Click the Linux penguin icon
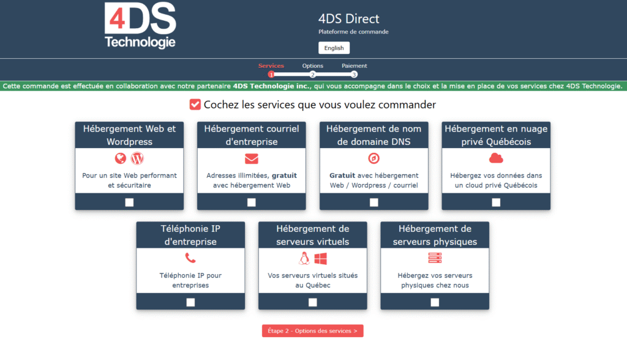Image resolution: width=627 pixels, height=356 pixels. coord(304,259)
